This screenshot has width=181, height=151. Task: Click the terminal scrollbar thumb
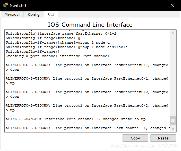[173, 120]
